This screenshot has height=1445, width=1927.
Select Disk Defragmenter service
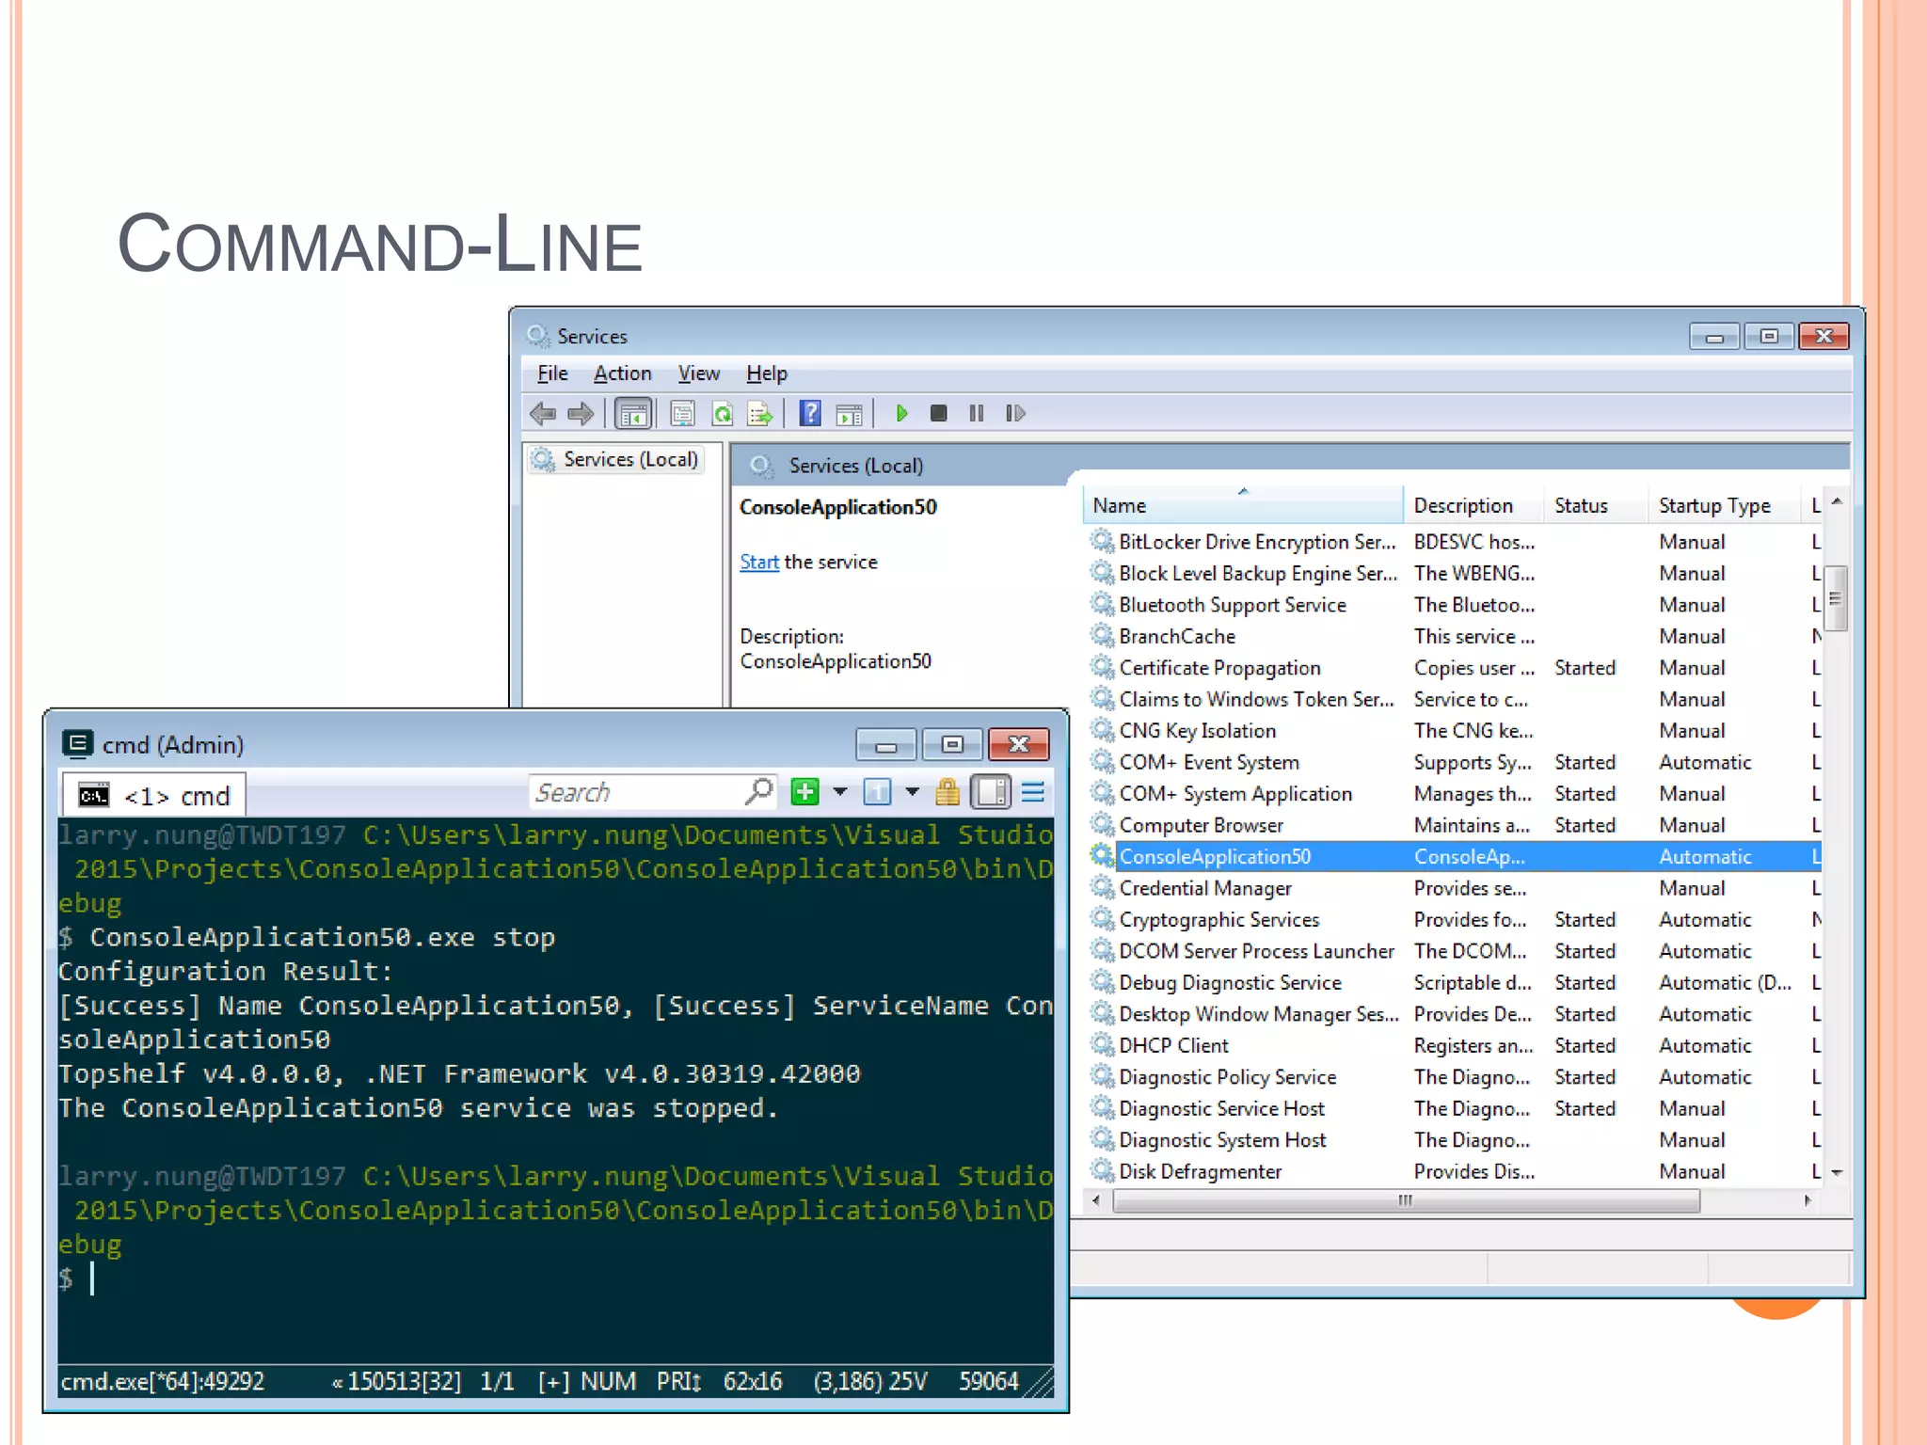tap(1455, 1171)
